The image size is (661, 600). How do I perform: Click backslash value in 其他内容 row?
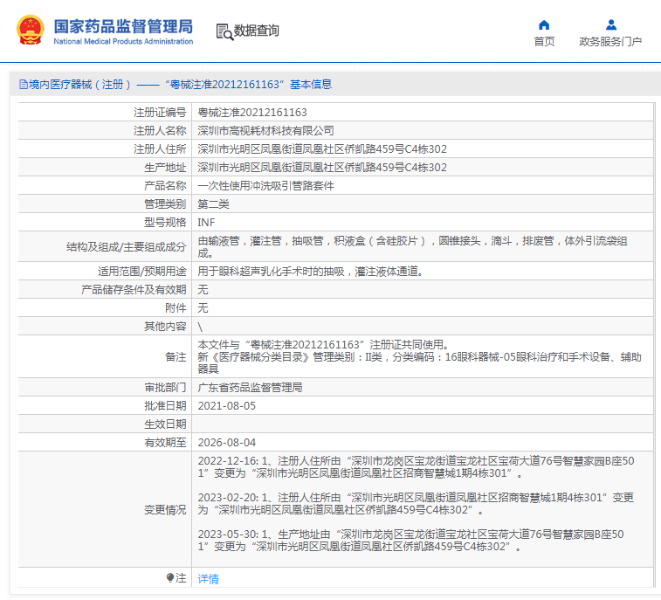pos(200,327)
